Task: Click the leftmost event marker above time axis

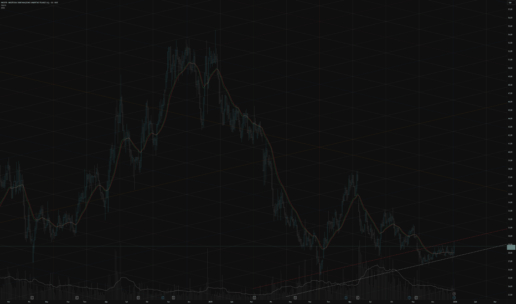Action: [x=32, y=297]
